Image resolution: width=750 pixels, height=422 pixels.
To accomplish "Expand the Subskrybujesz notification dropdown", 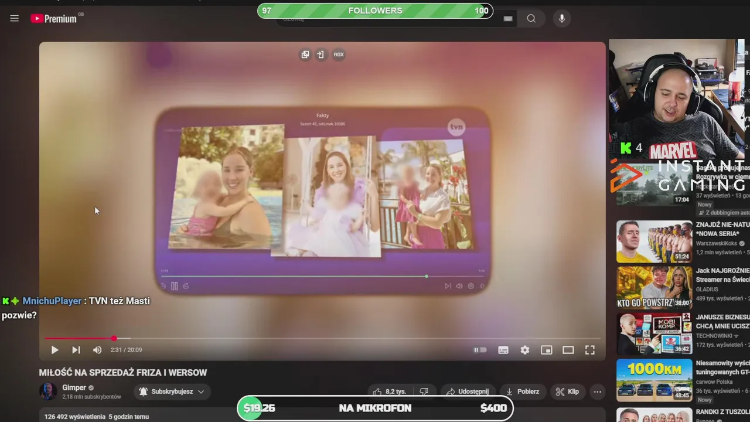I will pyautogui.click(x=172, y=392).
